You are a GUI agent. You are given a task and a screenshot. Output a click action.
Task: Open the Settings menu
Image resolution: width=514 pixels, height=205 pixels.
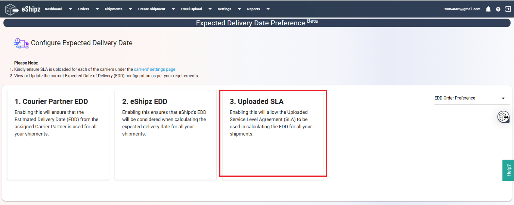225,9
